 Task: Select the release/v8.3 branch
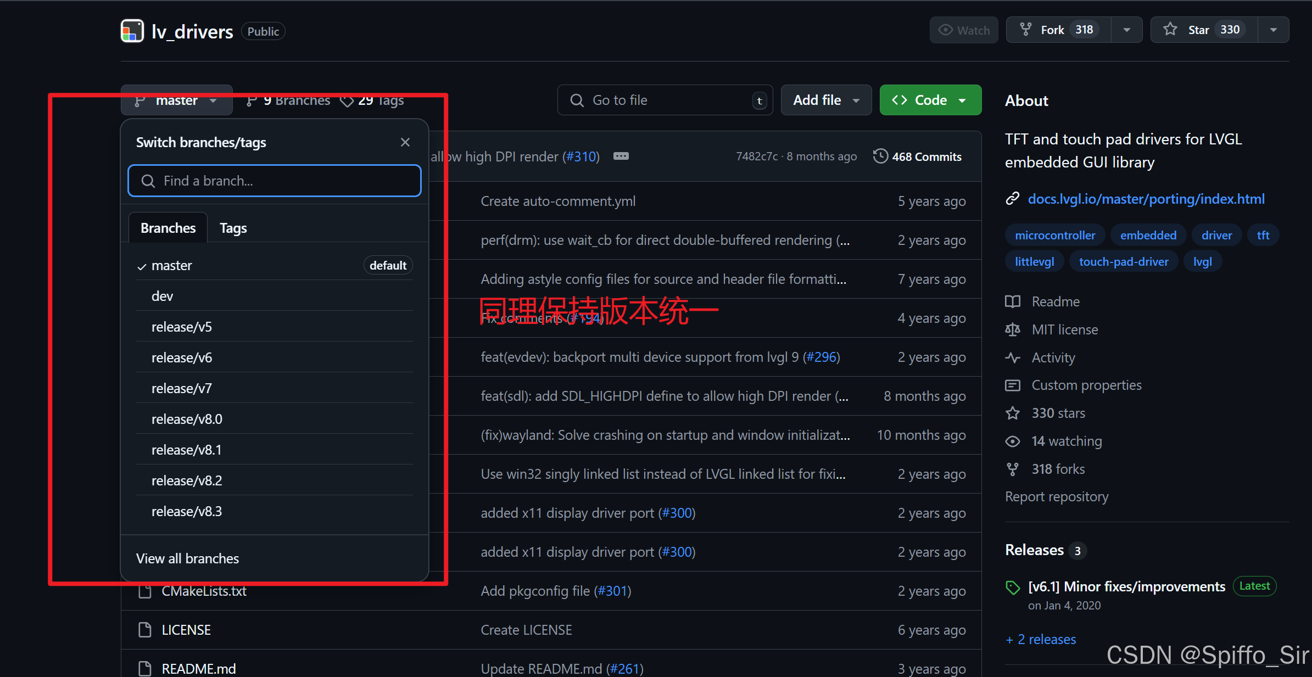275,511
